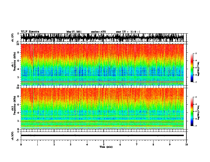Click the "2" kHz tick on ch.1 frequency axis
The image size is (210, 162).
click(x=19, y=77)
